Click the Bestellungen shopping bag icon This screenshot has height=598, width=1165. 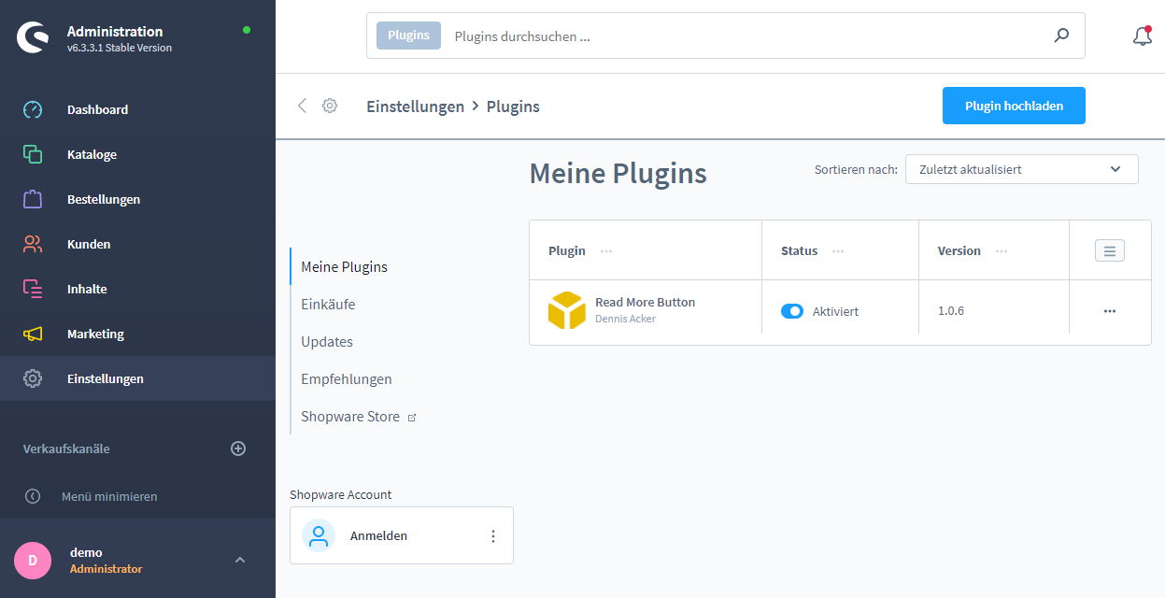tap(33, 199)
